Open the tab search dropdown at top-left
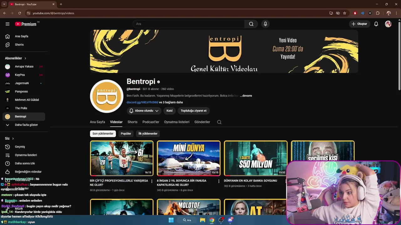The height and width of the screenshot is (225, 401). pyautogui.click(x=4, y=4)
